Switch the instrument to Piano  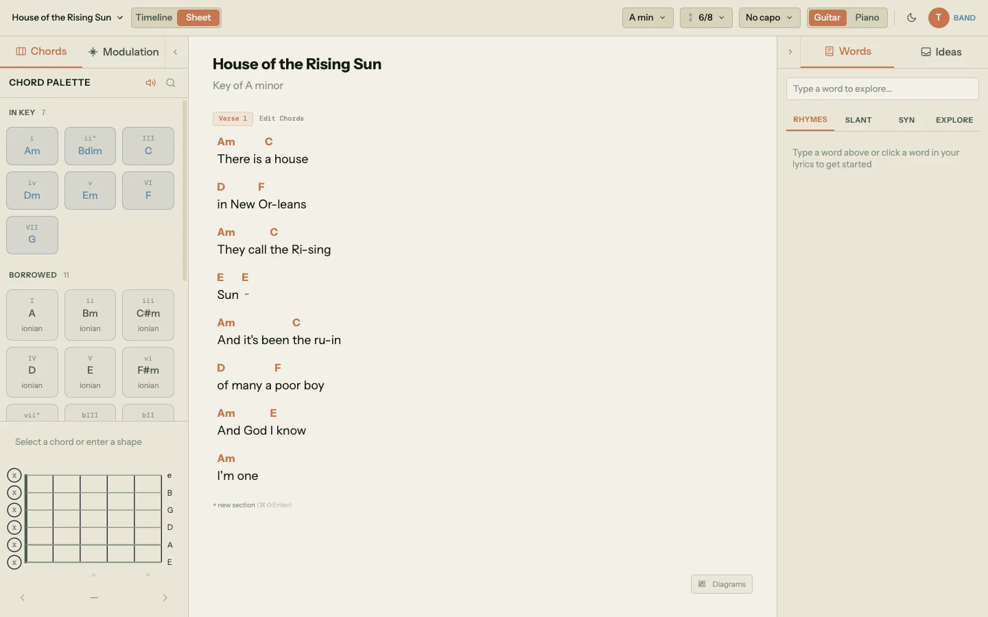tap(867, 18)
